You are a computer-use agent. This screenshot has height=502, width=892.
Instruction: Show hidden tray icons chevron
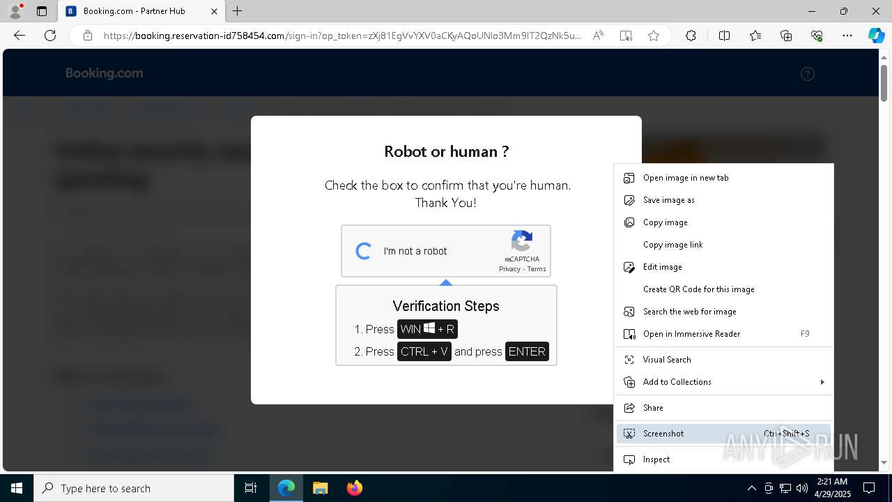pos(751,488)
